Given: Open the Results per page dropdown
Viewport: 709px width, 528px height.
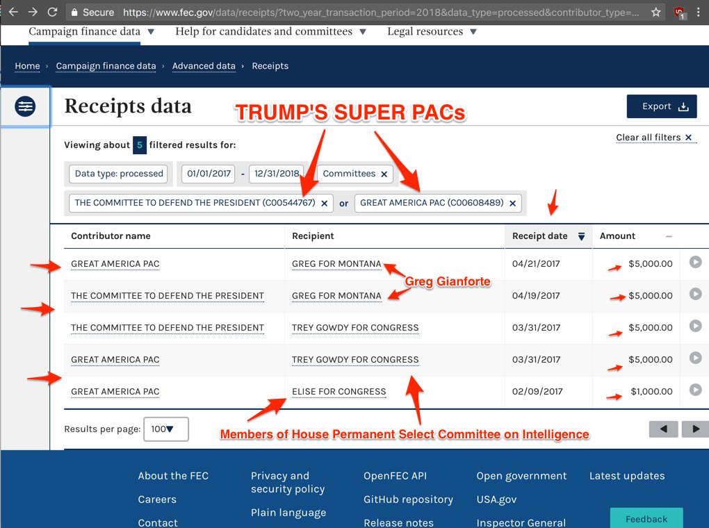Looking at the screenshot, I should 166,429.
